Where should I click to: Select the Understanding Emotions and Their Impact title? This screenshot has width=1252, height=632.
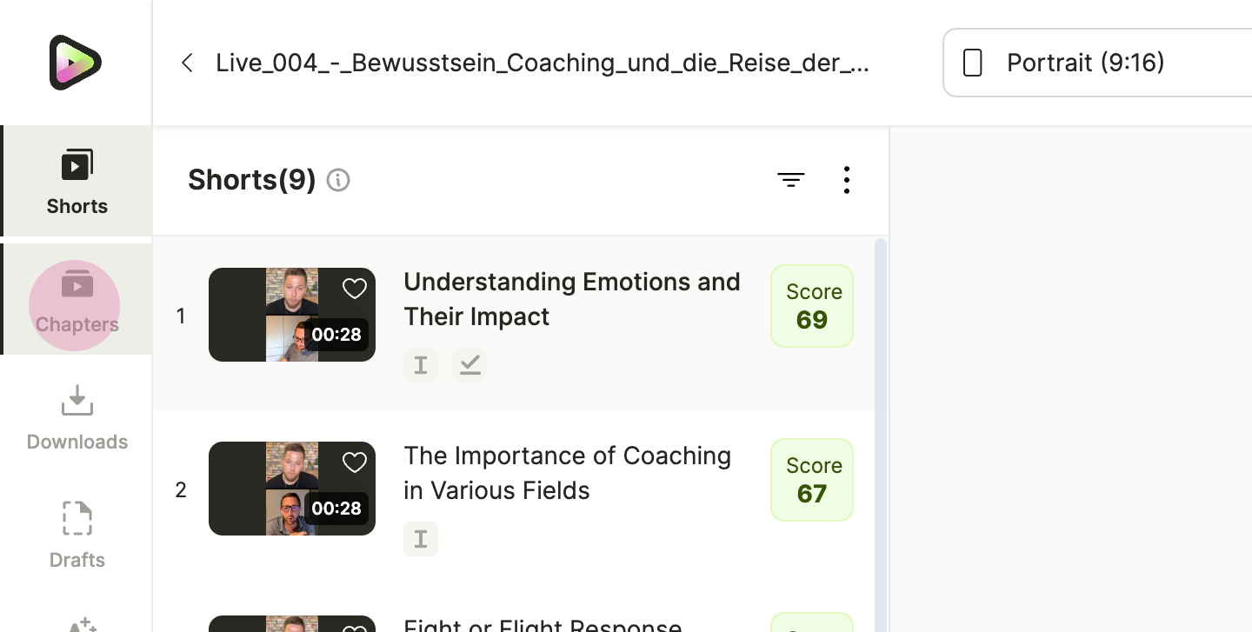click(x=572, y=299)
